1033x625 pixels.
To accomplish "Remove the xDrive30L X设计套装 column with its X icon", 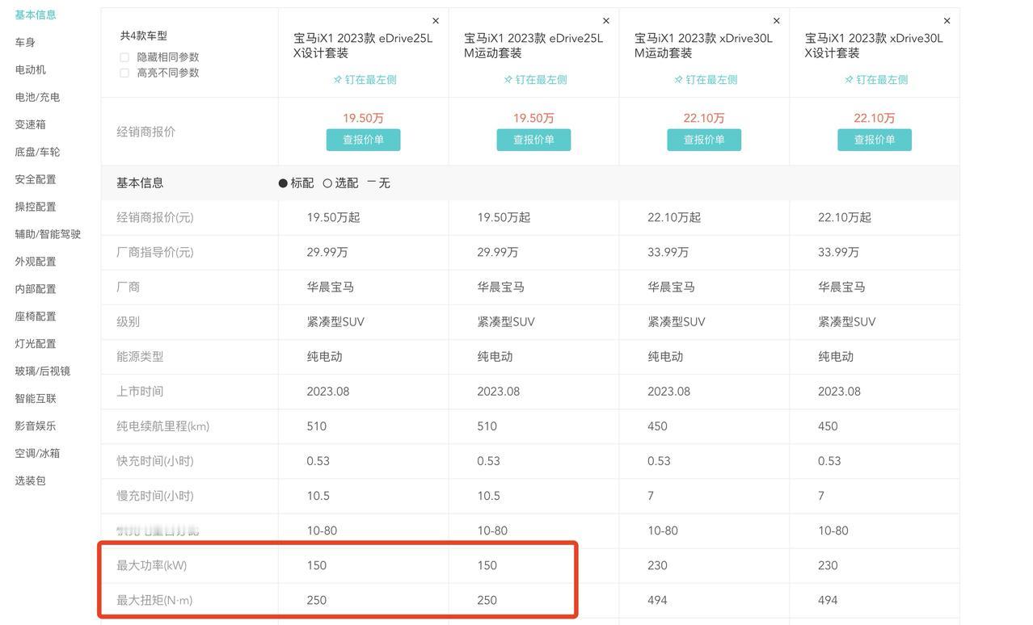I will tap(947, 21).
